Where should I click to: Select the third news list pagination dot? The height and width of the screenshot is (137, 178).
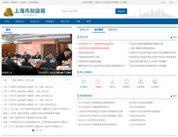coord(41,130)
